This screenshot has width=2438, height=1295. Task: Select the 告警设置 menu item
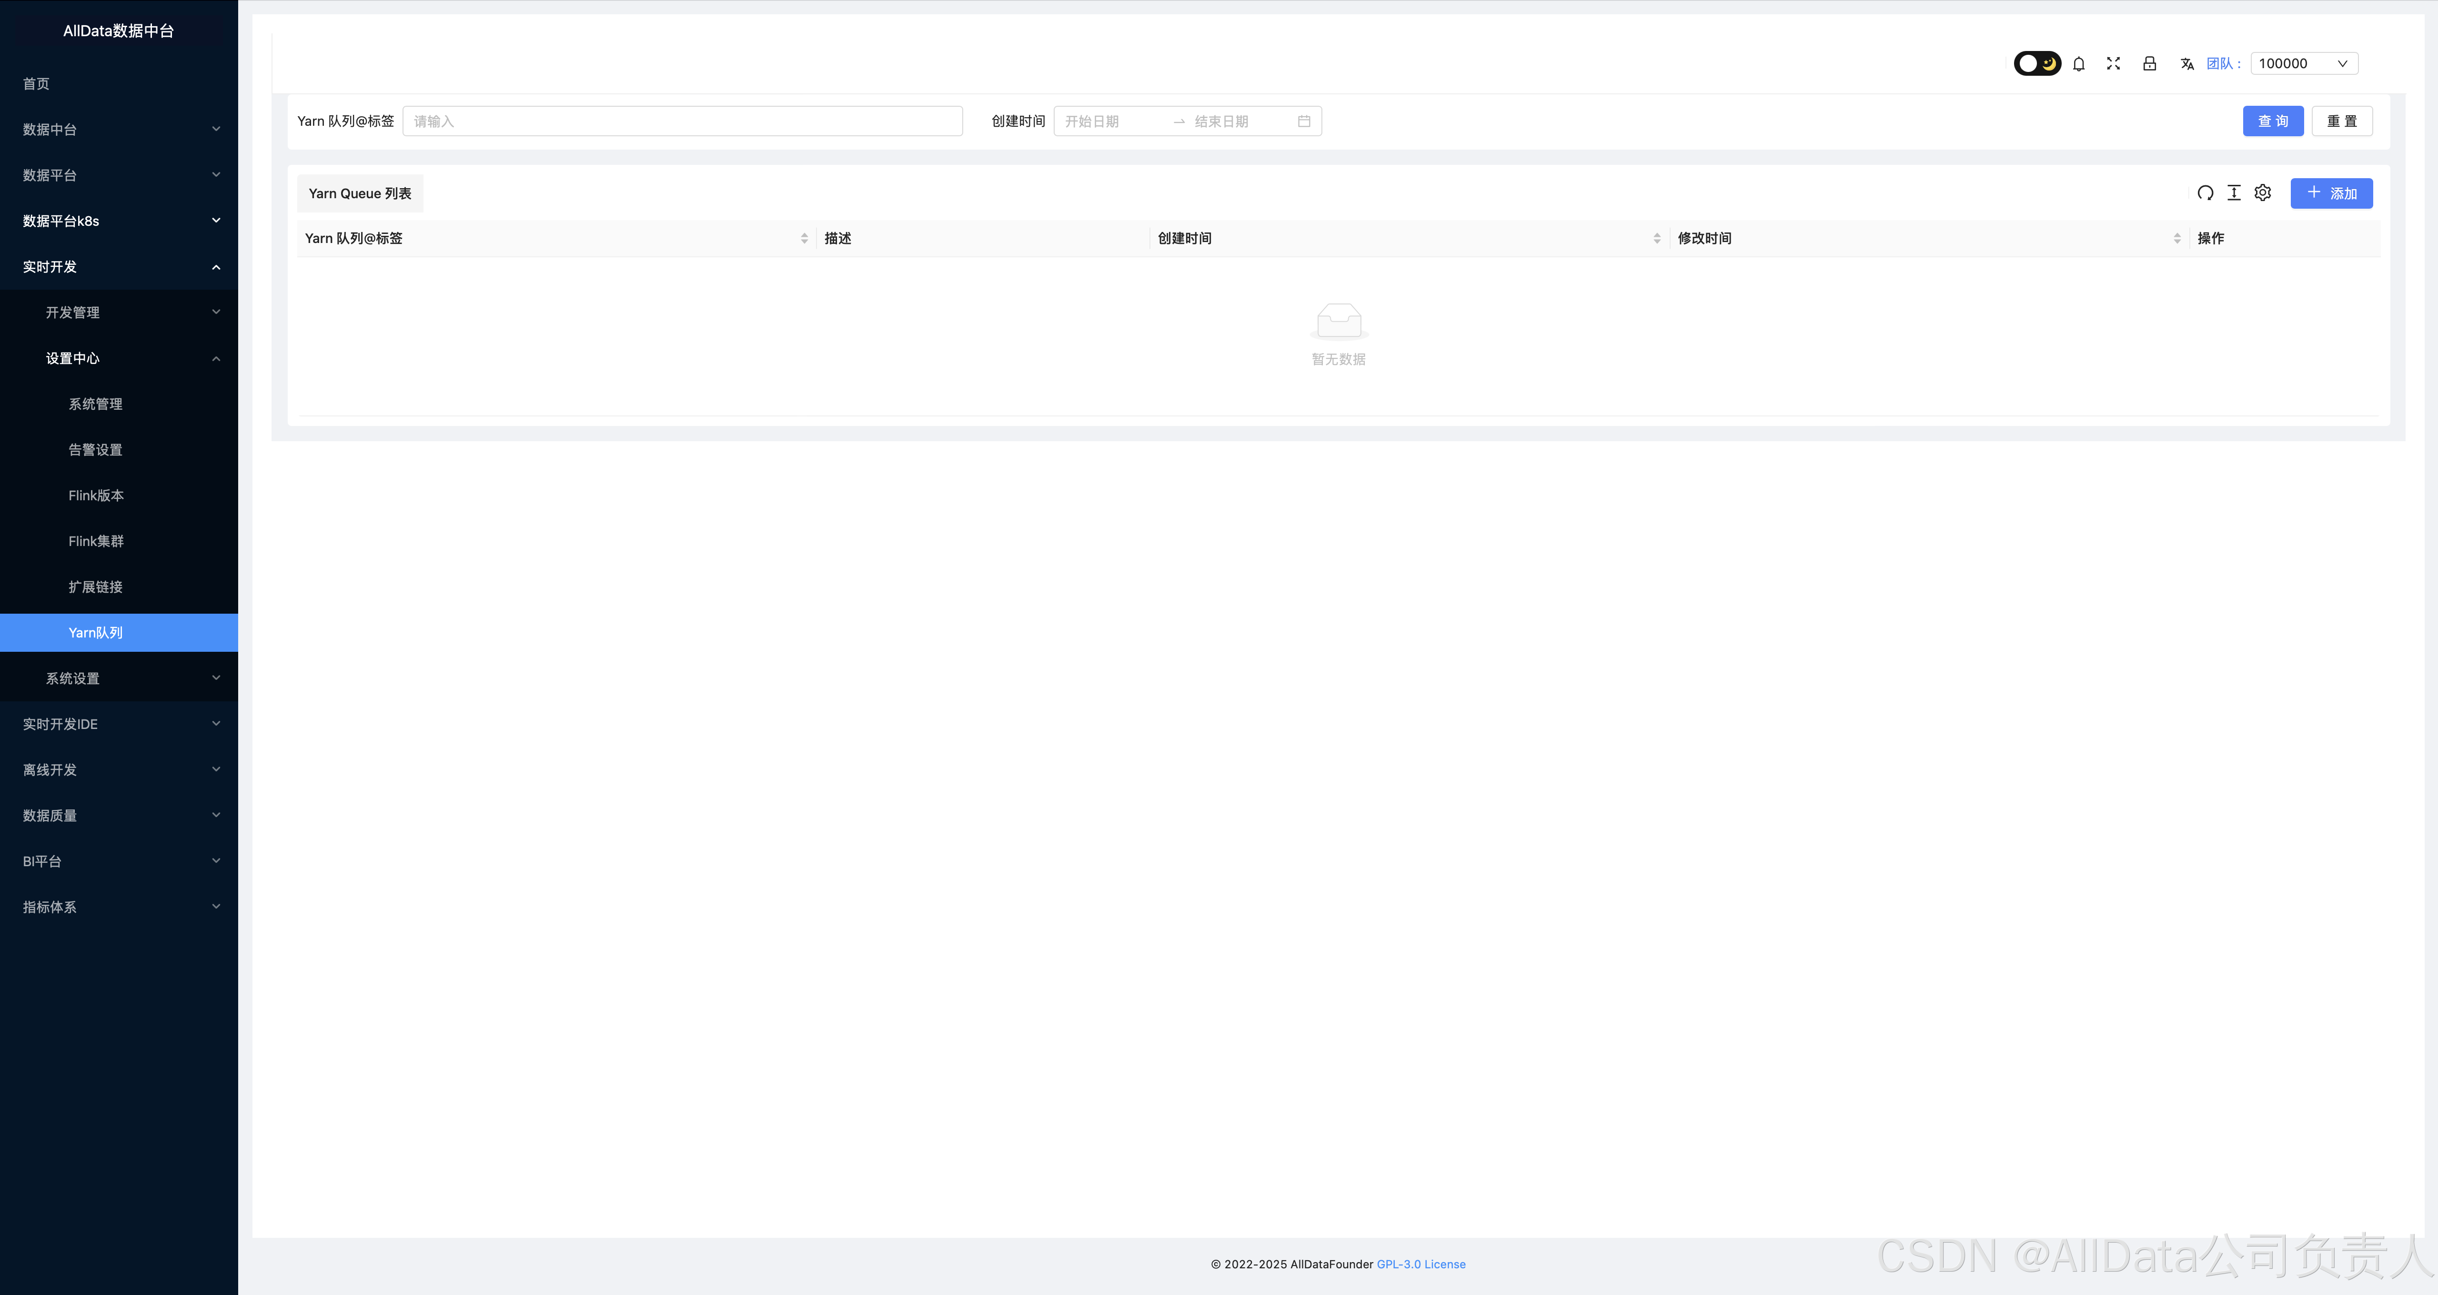tap(96, 450)
